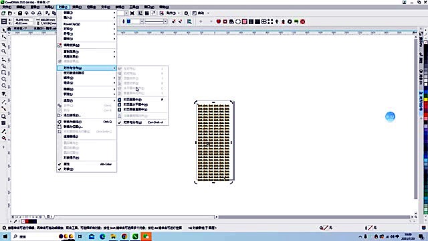428x241 pixels.
Task: Click the red circle plugin icon at toolbar end
Action: (302, 21)
